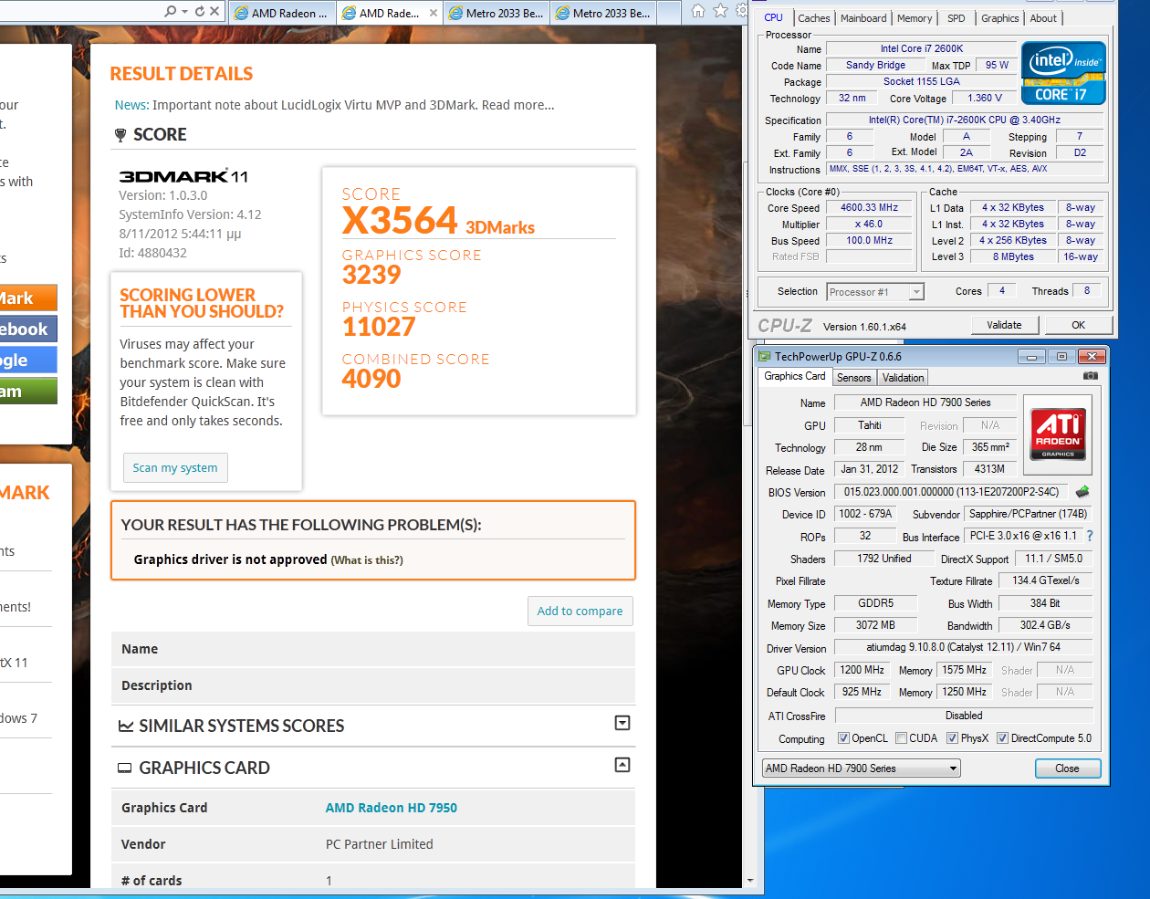
Task: Toggle the OpenCL checkbox in GPU-Z
Action: tap(843, 738)
